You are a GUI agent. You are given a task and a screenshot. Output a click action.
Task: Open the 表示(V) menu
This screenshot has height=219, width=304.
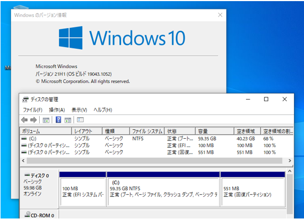pos(79,110)
